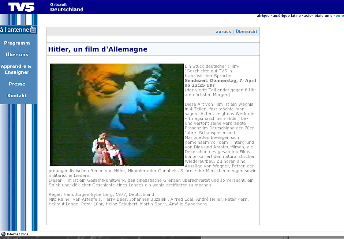The width and height of the screenshot is (344, 239).
Task: Click the Hitler film still image
Action: coord(116,115)
